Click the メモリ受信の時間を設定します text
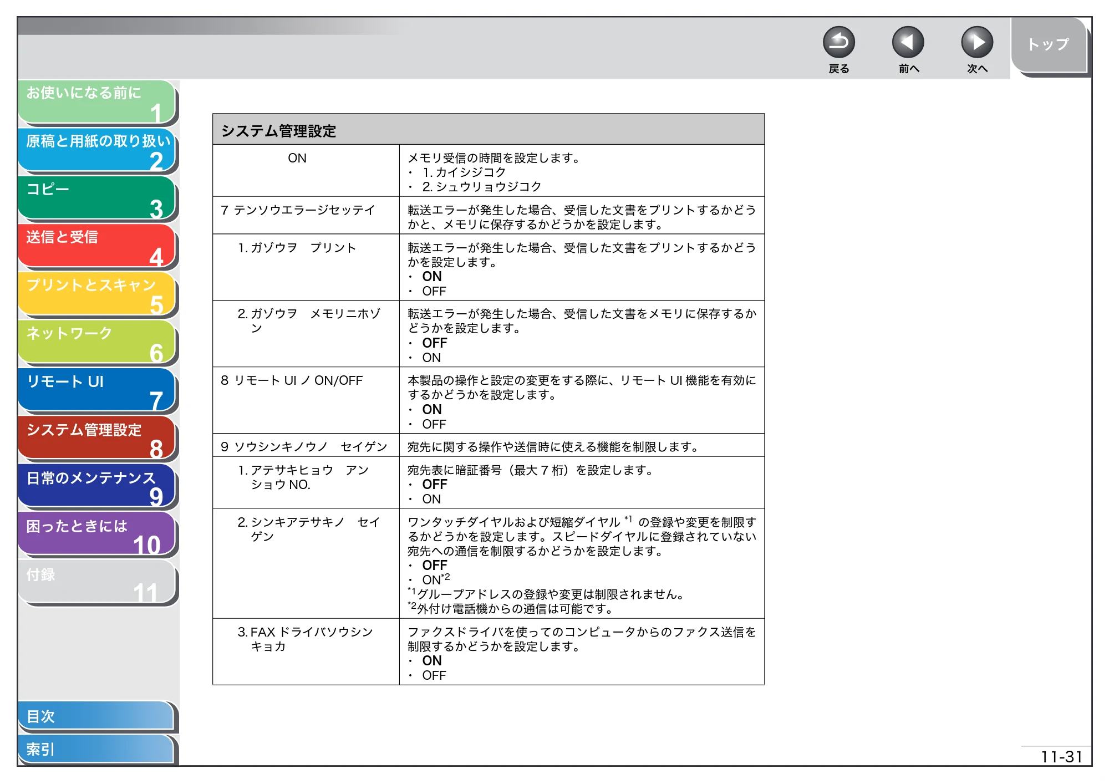Viewport: 1109px width, 784px height. [494, 158]
